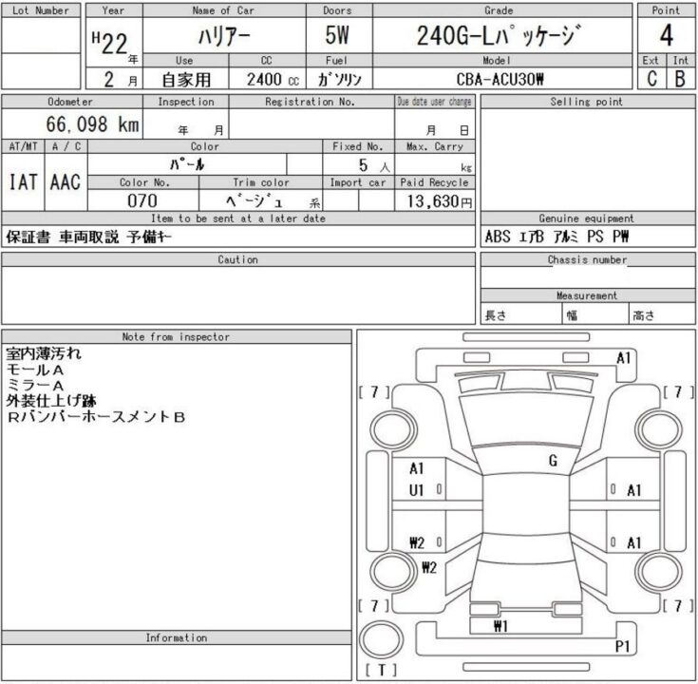Click the air conditioning value AAC
The width and height of the screenshot is (698, 684).
coord(66,182)
